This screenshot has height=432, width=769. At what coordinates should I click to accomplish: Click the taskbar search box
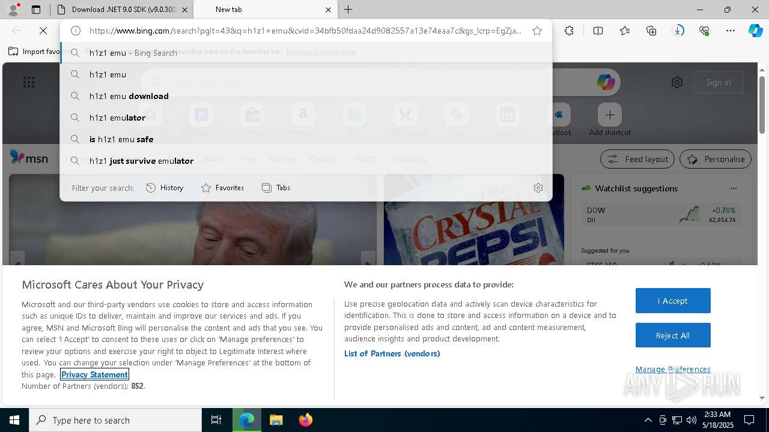click(115, 420)
